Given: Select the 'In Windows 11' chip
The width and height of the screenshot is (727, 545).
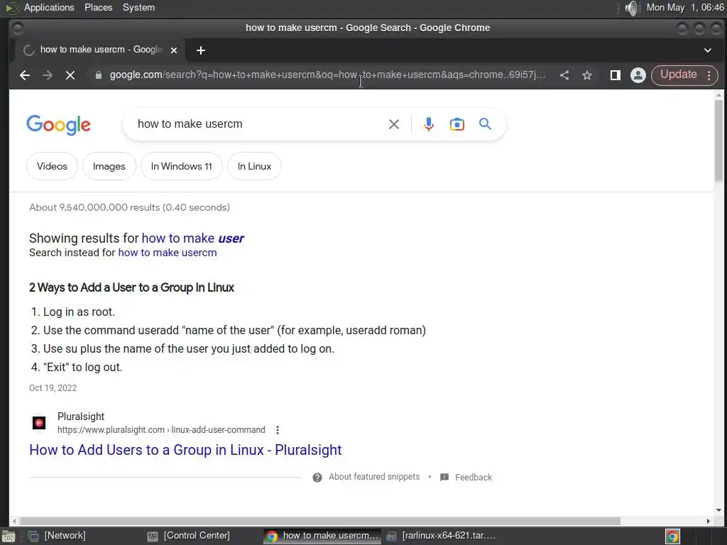Looking at the screenshot, I should click(x=181, y=166).
